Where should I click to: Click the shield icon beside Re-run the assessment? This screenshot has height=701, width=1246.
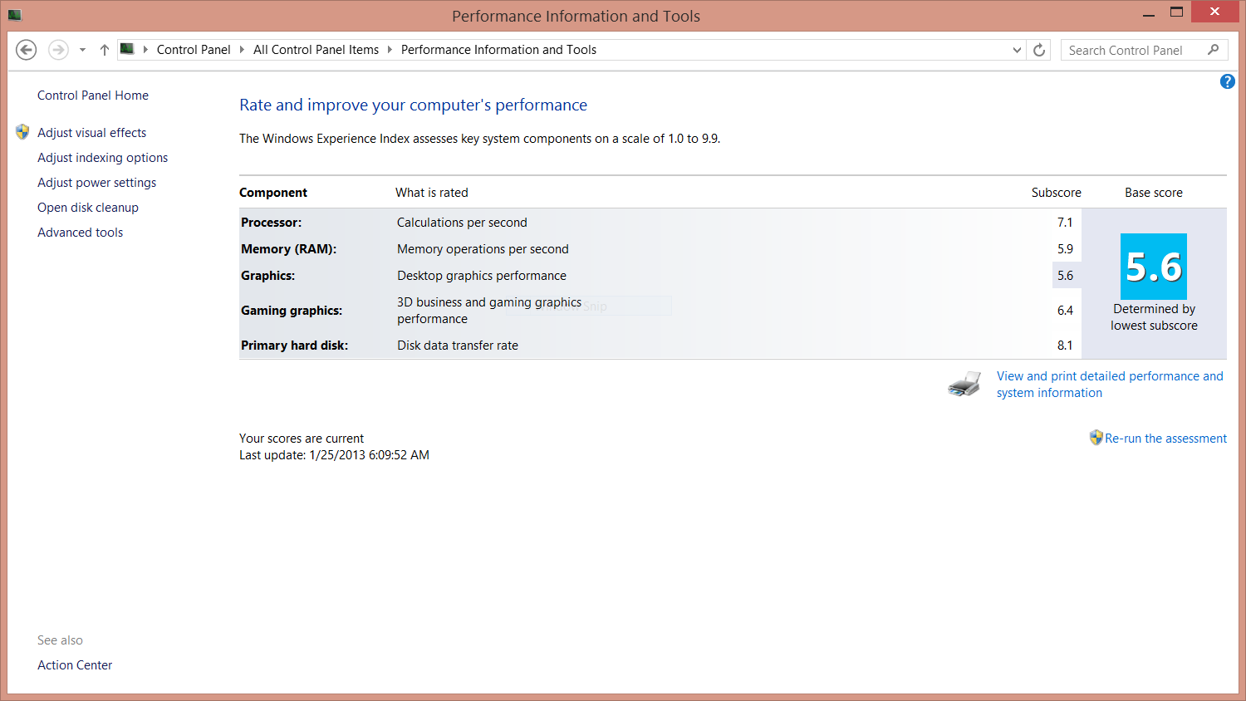pos(1096,438)
